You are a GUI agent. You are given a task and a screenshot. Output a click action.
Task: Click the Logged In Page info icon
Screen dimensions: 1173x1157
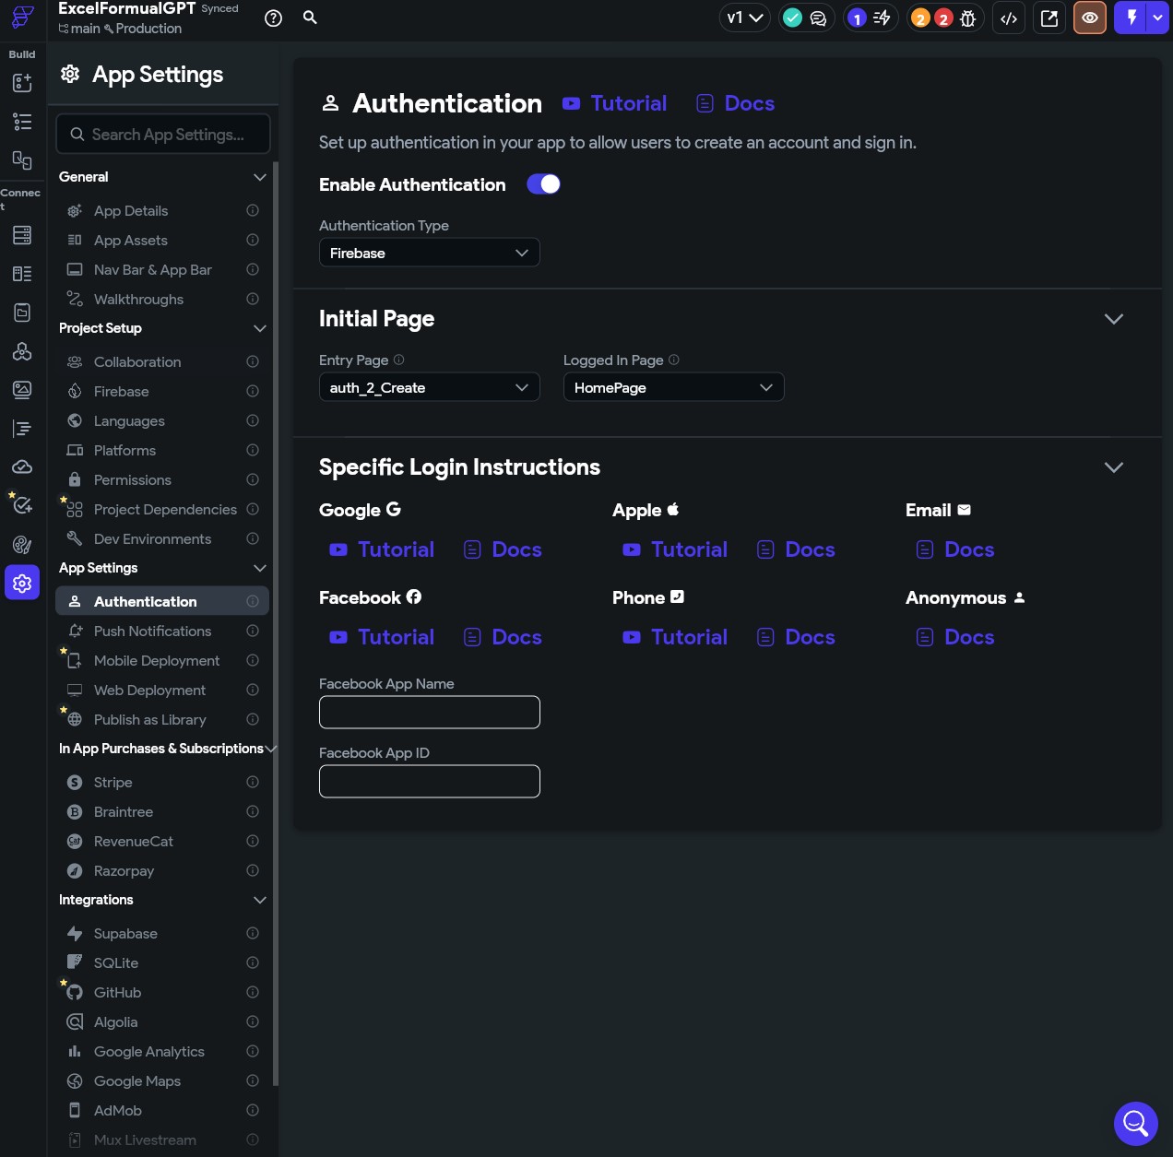(674, 360)
